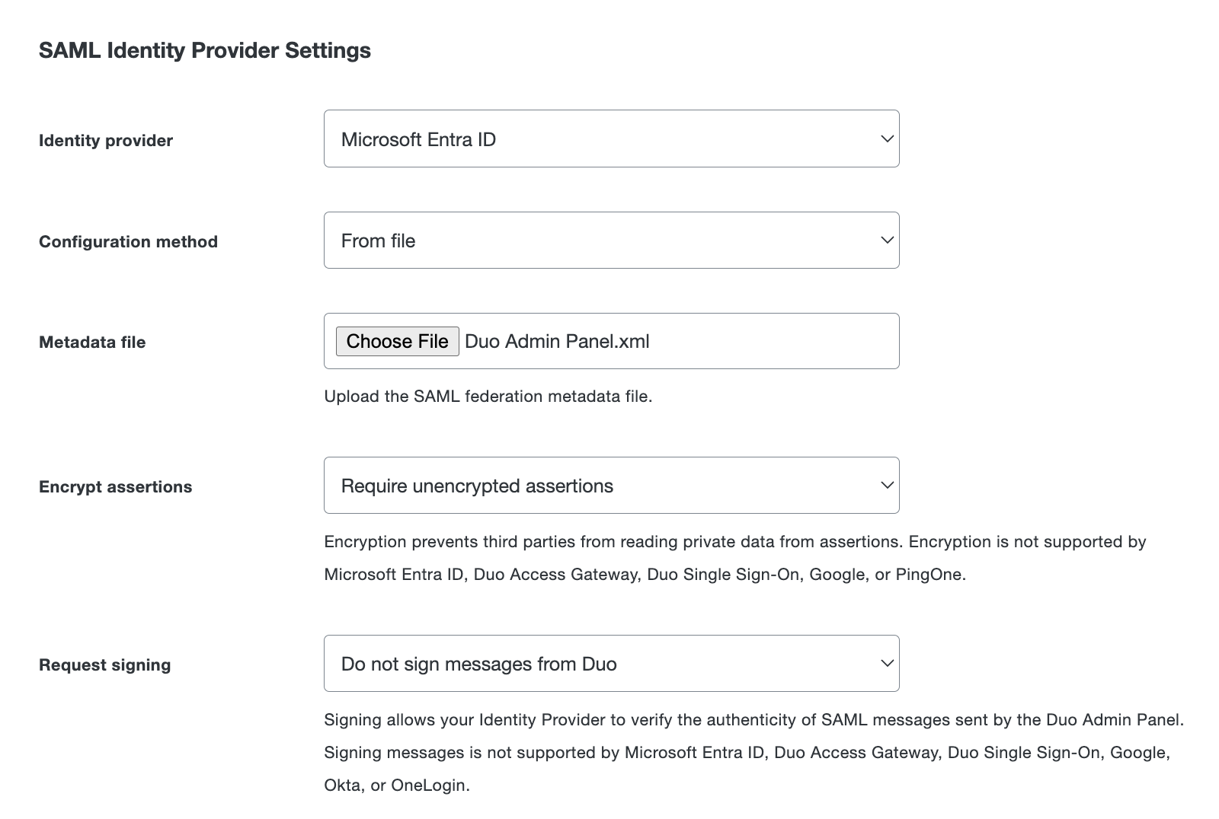Click the Metadata file label
The height and width of the screenshot is (819, 1219).
(x=92, y=342)
